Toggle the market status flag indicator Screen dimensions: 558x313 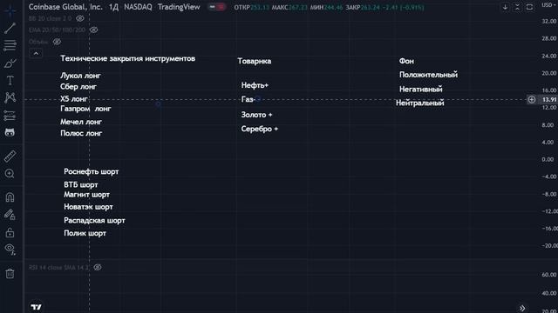pyautogui.click(x=216, y=7)
